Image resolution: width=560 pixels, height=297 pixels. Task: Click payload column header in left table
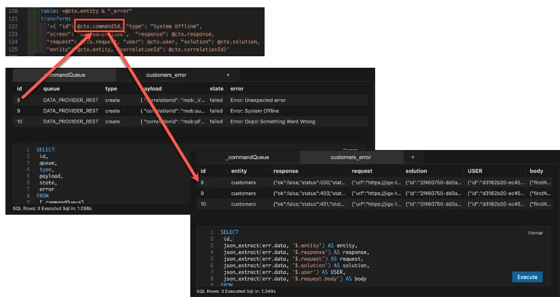[151, 89]
